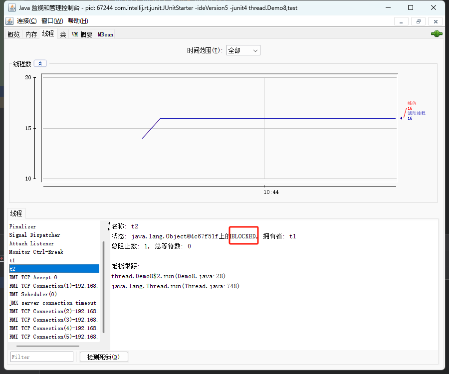Image resolution: width=449 pixels, height=374 pixels.
Task: Select thread t1 in the list
Action: pos(54,260)
